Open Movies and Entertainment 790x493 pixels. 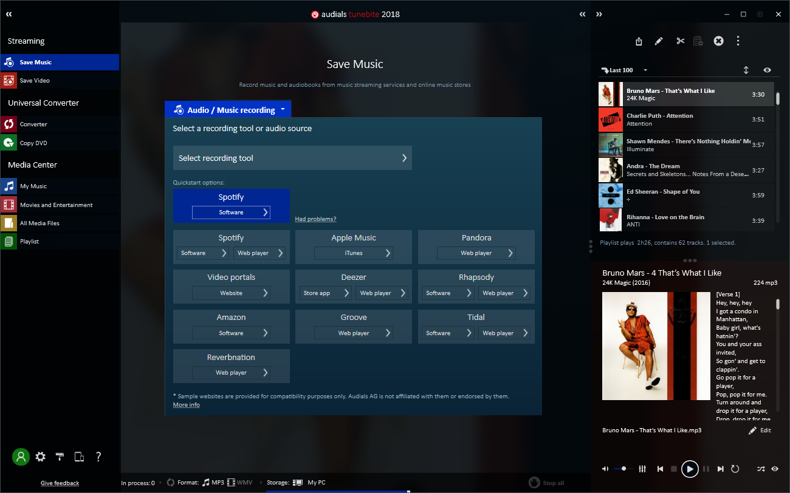point(60,205)
